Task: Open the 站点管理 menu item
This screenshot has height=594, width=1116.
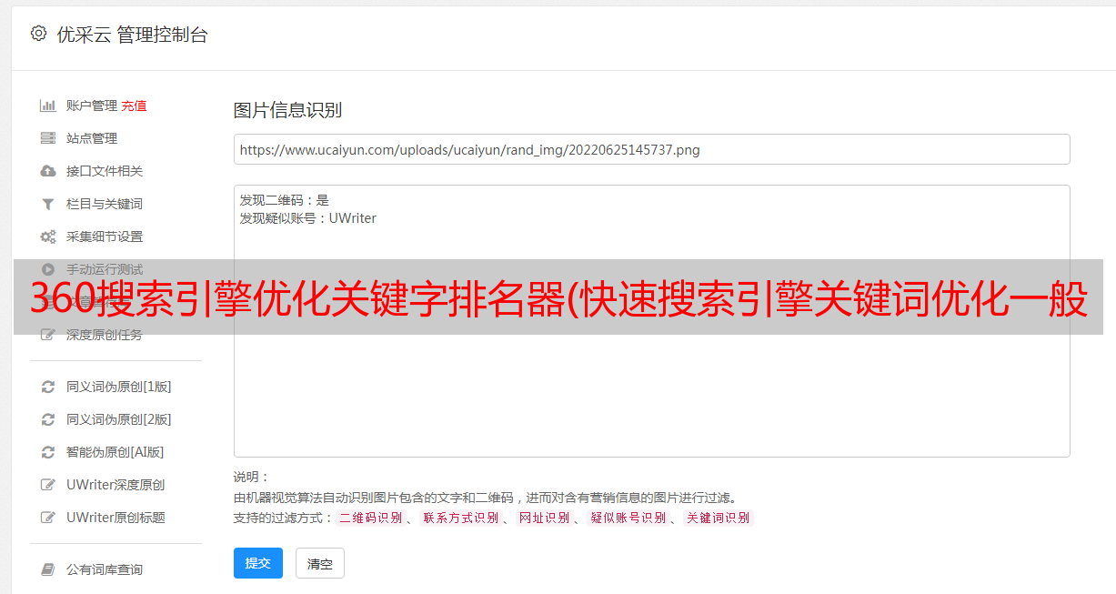Action: pyautogui.click(x=92, y=138)
